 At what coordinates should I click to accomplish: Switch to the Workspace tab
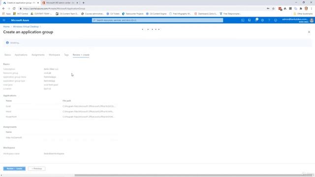tap(54, 55)
